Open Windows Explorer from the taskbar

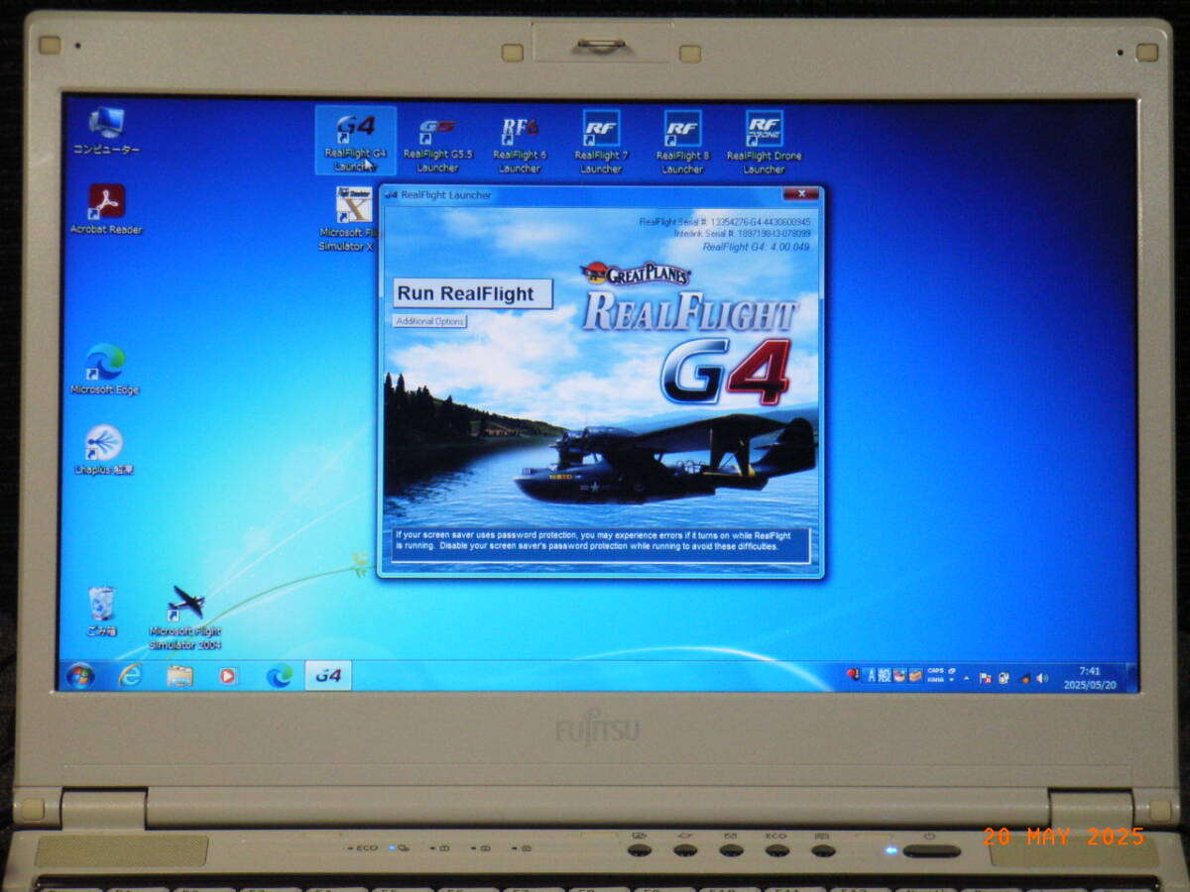[x=179, y=676]
